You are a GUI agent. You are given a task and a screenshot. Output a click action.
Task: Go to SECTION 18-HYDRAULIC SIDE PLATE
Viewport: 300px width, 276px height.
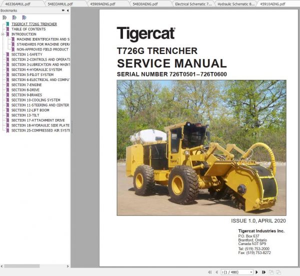[40, 125]
